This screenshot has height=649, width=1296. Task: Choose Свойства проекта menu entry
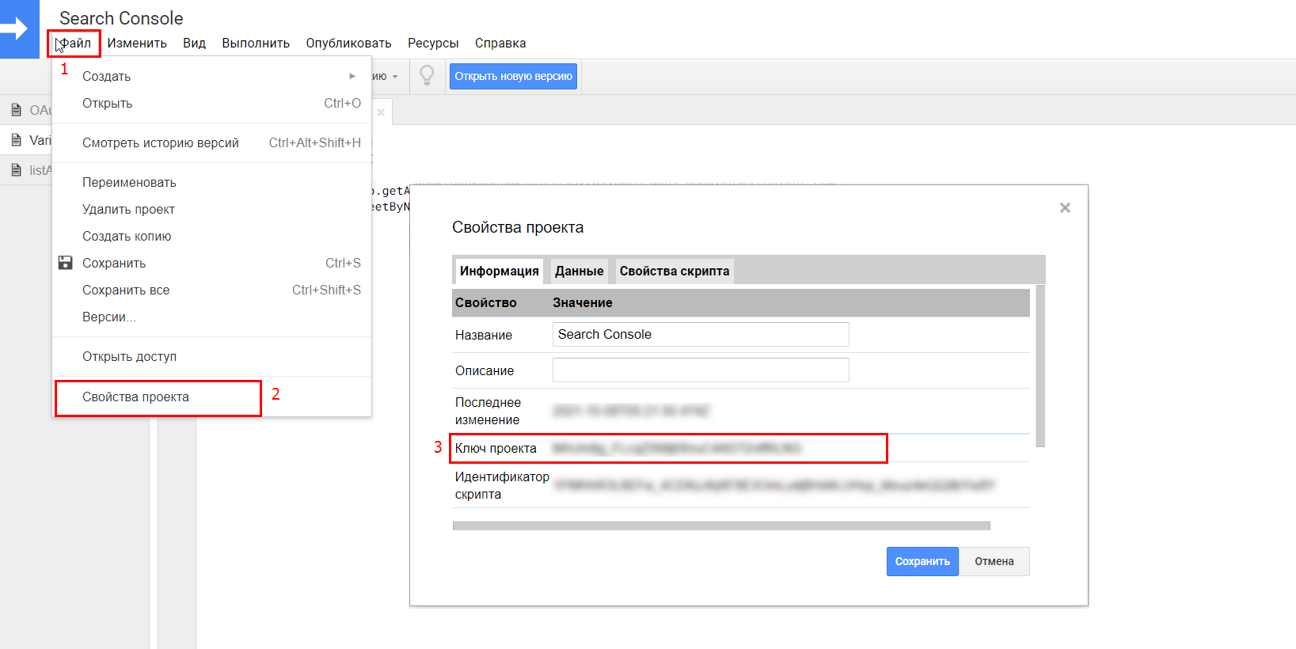(x=212, y=397)
